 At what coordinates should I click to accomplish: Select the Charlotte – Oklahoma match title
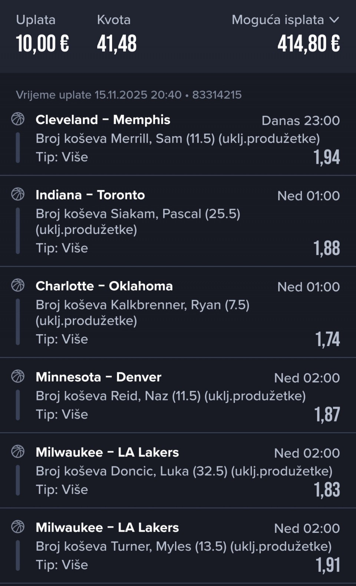(104, 286)
